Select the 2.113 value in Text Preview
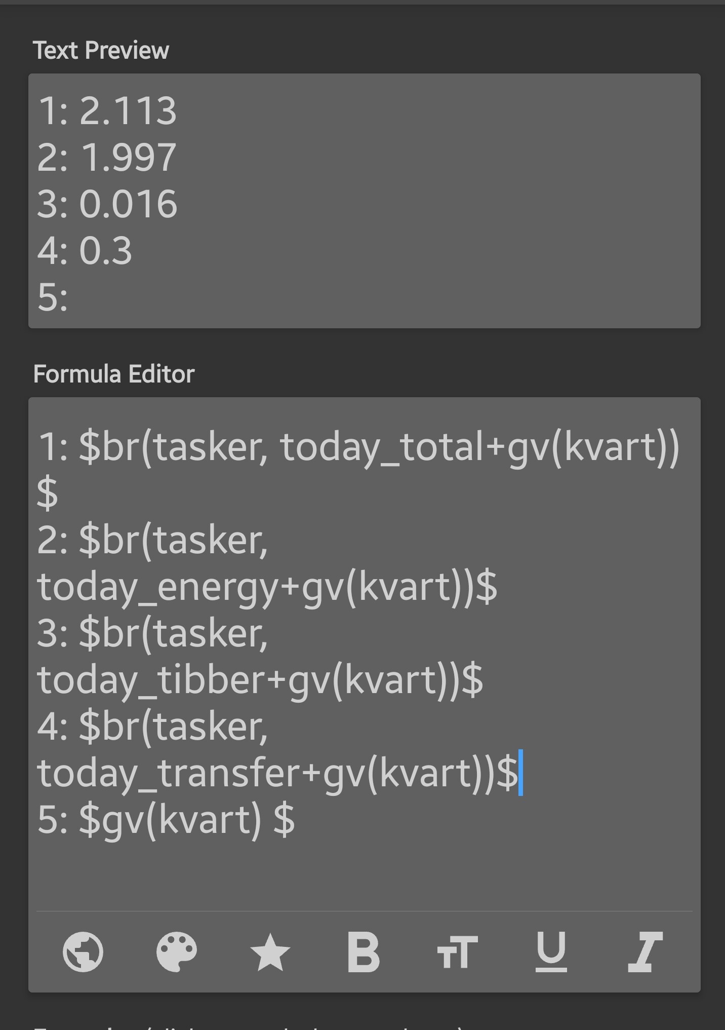The width and height of the screenshot is (725, 1030). coord(128,111)
